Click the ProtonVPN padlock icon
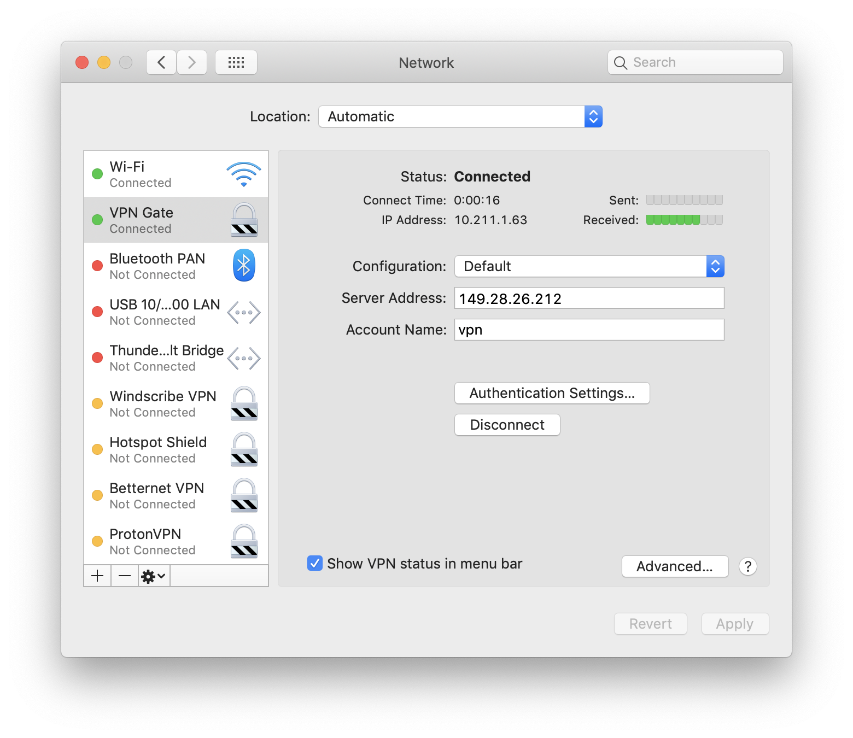The height and width of the screenshot is (738, 853). pos(244,541)
